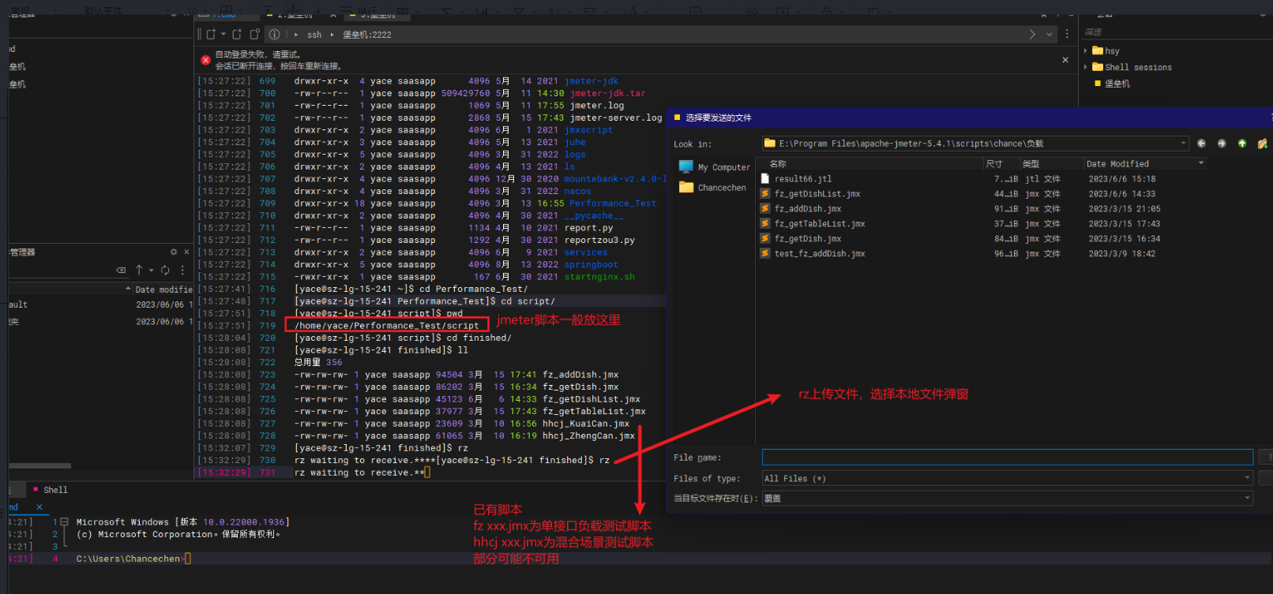Screen dimensions: 1273x594
Task: Create a new folder in the file dialog
Action: tap(1263, 144)
